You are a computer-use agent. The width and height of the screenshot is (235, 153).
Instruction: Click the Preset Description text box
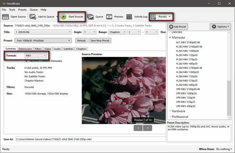click(199, 133)
